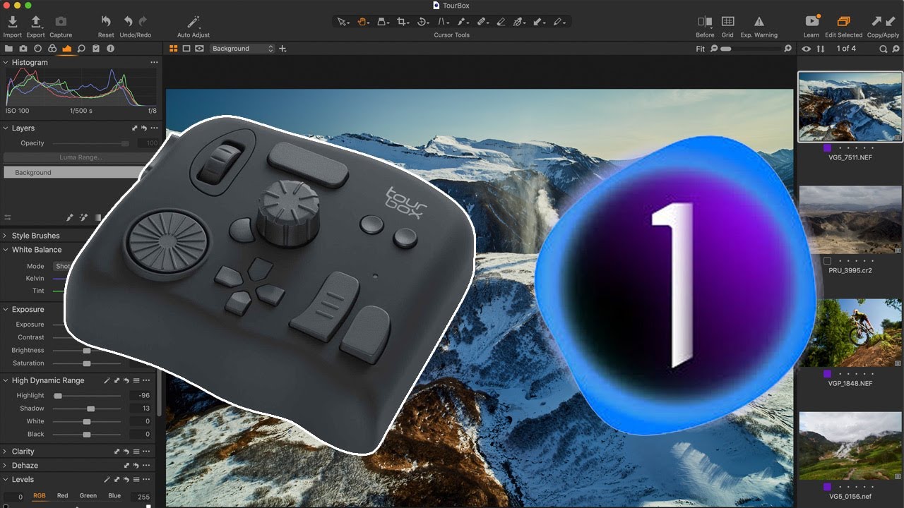Image resolution: width=904 pixels, height=508 pixels.
Task: Select the VGP_1848.NEF thumbnail
Action: tap(850, 332)
